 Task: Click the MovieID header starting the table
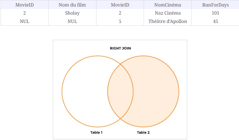(24, 5)
